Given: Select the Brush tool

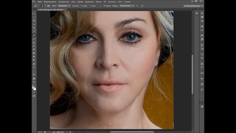Looking at the screenshot, I should 34,39.
